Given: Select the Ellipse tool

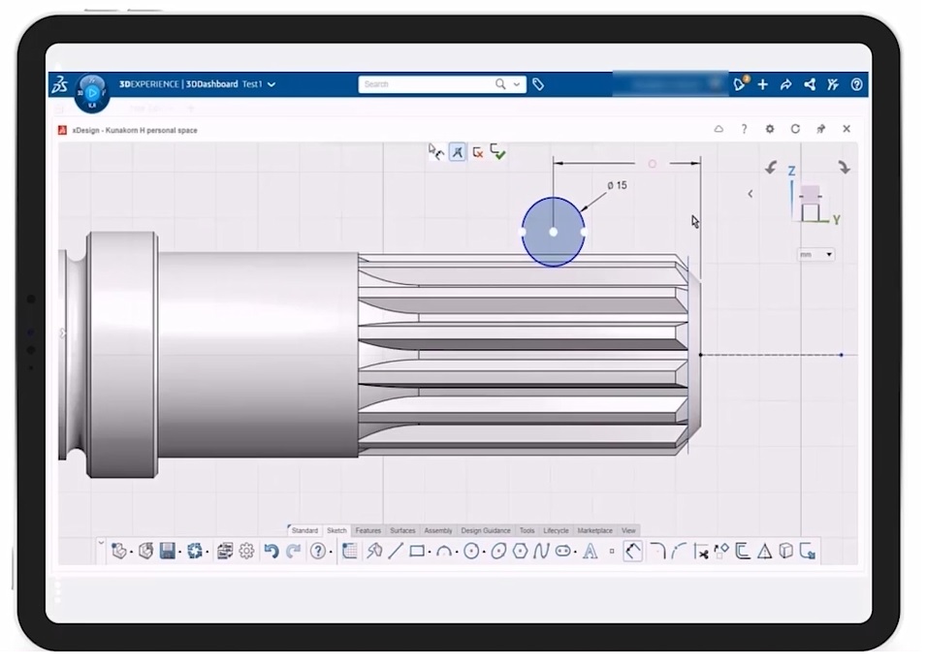Looking at the screenshot, I should [x=499, y=551].
